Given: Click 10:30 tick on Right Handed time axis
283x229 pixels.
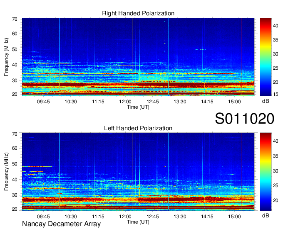Looking at the screenshot, I should pos(71,102).
